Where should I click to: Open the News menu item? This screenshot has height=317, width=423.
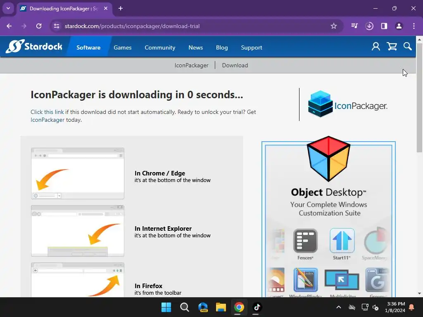click(x=195, y=47)
